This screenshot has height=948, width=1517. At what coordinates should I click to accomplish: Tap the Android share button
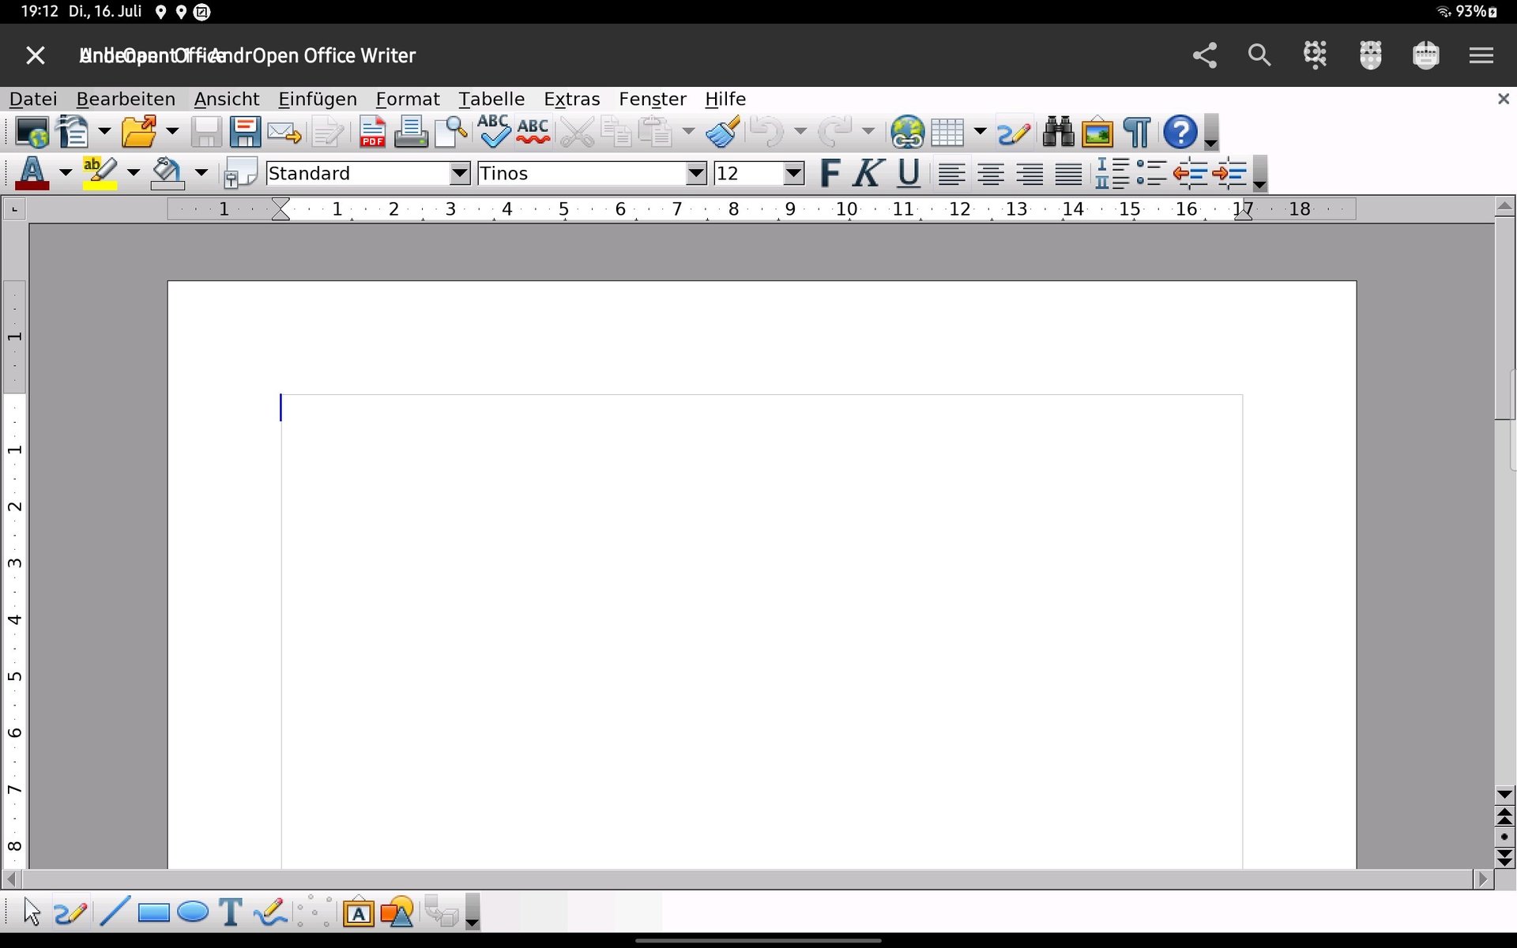tap(1204, 55)
